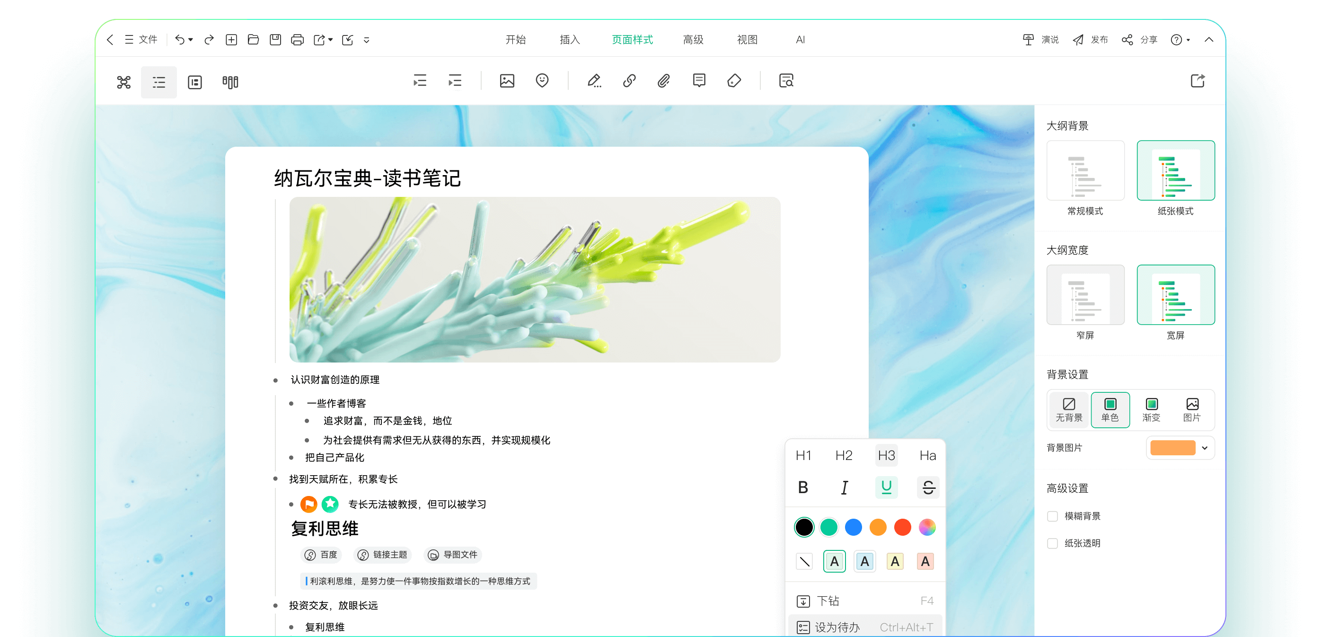1321x637 pixels.
Task: Open the 文件 menu
Action: pyautogui.click(x=141, y=39)
